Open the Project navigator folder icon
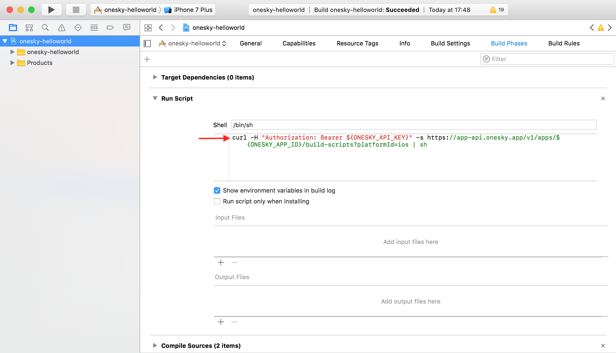Viewport: 616px width, 353px height. click(x=13, y=28)
